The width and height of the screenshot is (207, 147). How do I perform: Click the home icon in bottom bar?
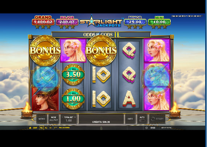[x=30, y=128]
